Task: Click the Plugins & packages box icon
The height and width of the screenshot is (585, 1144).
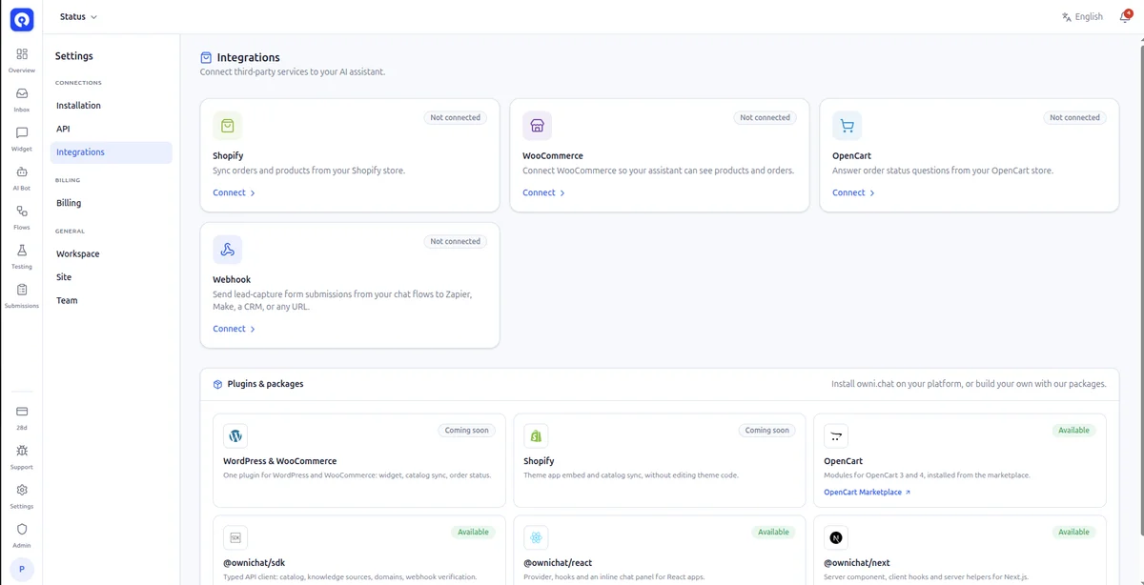Action: pyautogui.click(x=217, y=385)
